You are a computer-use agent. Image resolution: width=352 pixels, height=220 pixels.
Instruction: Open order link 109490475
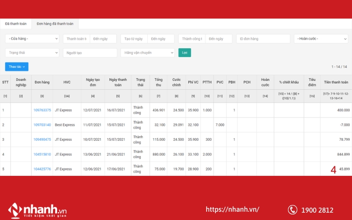click(x=42, y=139)
